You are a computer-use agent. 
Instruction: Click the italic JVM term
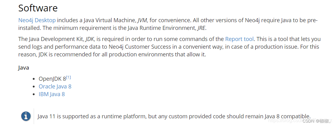tap(142, 20)
